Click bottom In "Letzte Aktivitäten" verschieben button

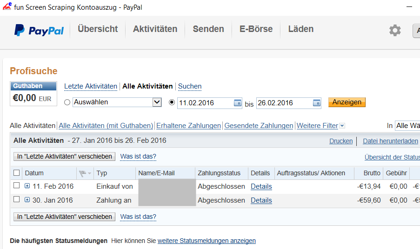pos(64,217)
